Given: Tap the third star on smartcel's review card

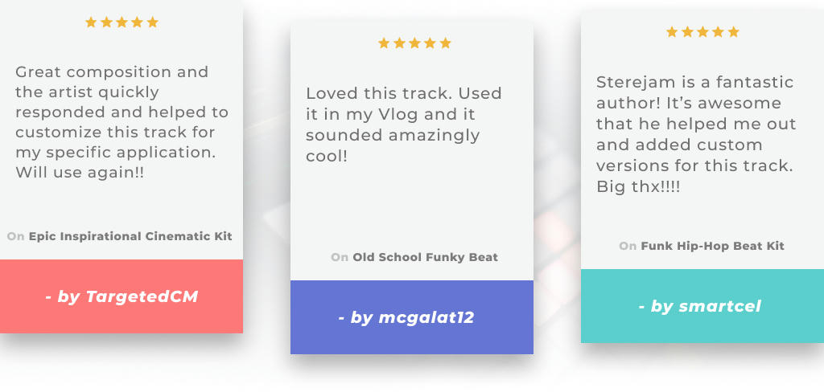Looking at the screenshot, I should 702,32.
